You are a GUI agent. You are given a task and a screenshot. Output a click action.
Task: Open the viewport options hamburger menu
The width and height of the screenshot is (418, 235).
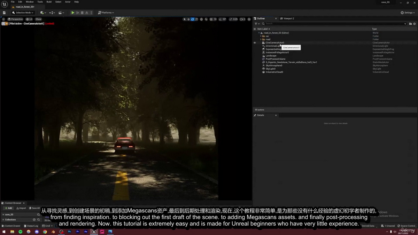[3, 19]
